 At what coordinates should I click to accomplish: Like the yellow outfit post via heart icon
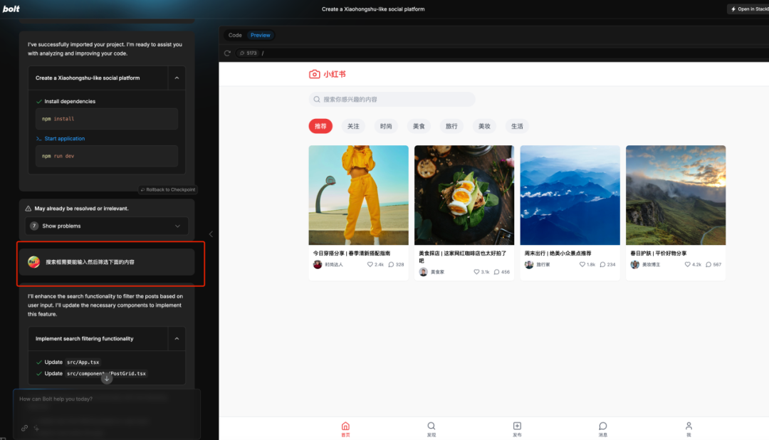(370, 264)
